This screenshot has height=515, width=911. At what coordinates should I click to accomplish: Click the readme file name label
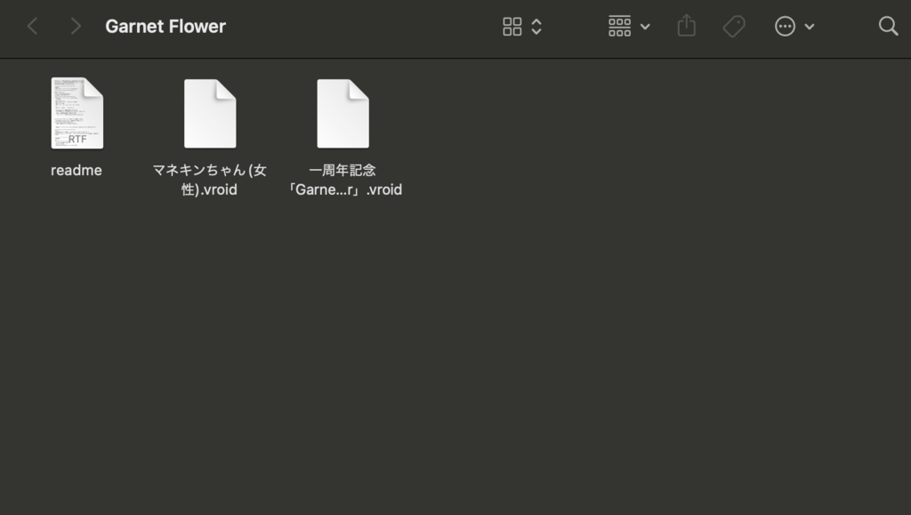[77, 170]
